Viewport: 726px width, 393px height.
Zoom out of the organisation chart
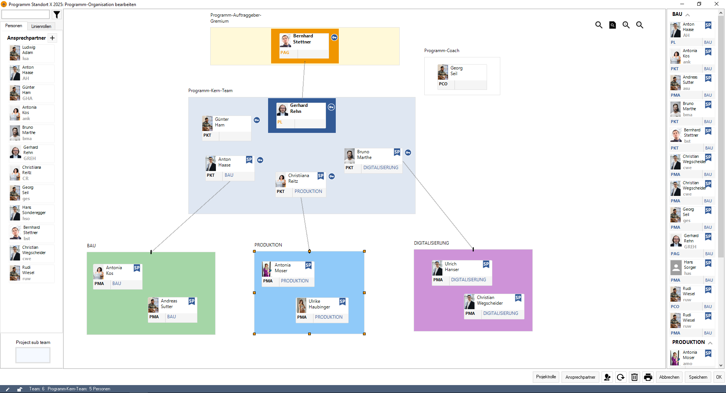640,25
